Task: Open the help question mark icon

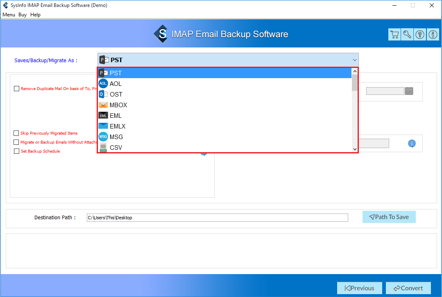Action: [x=420, y=35]
